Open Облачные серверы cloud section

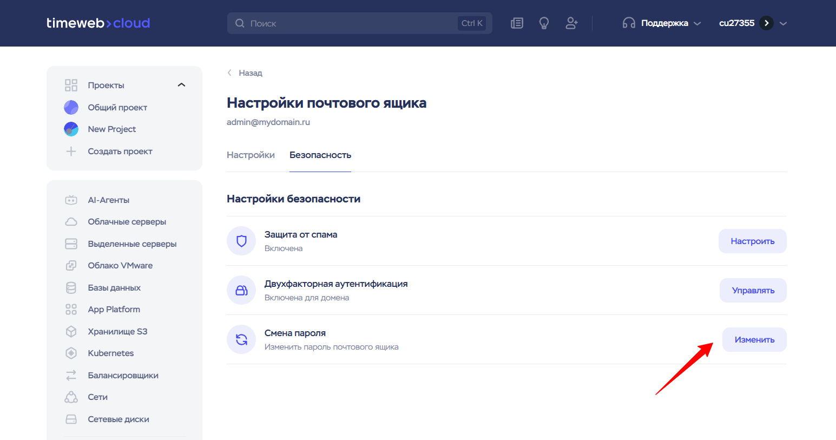coord(127,222)
